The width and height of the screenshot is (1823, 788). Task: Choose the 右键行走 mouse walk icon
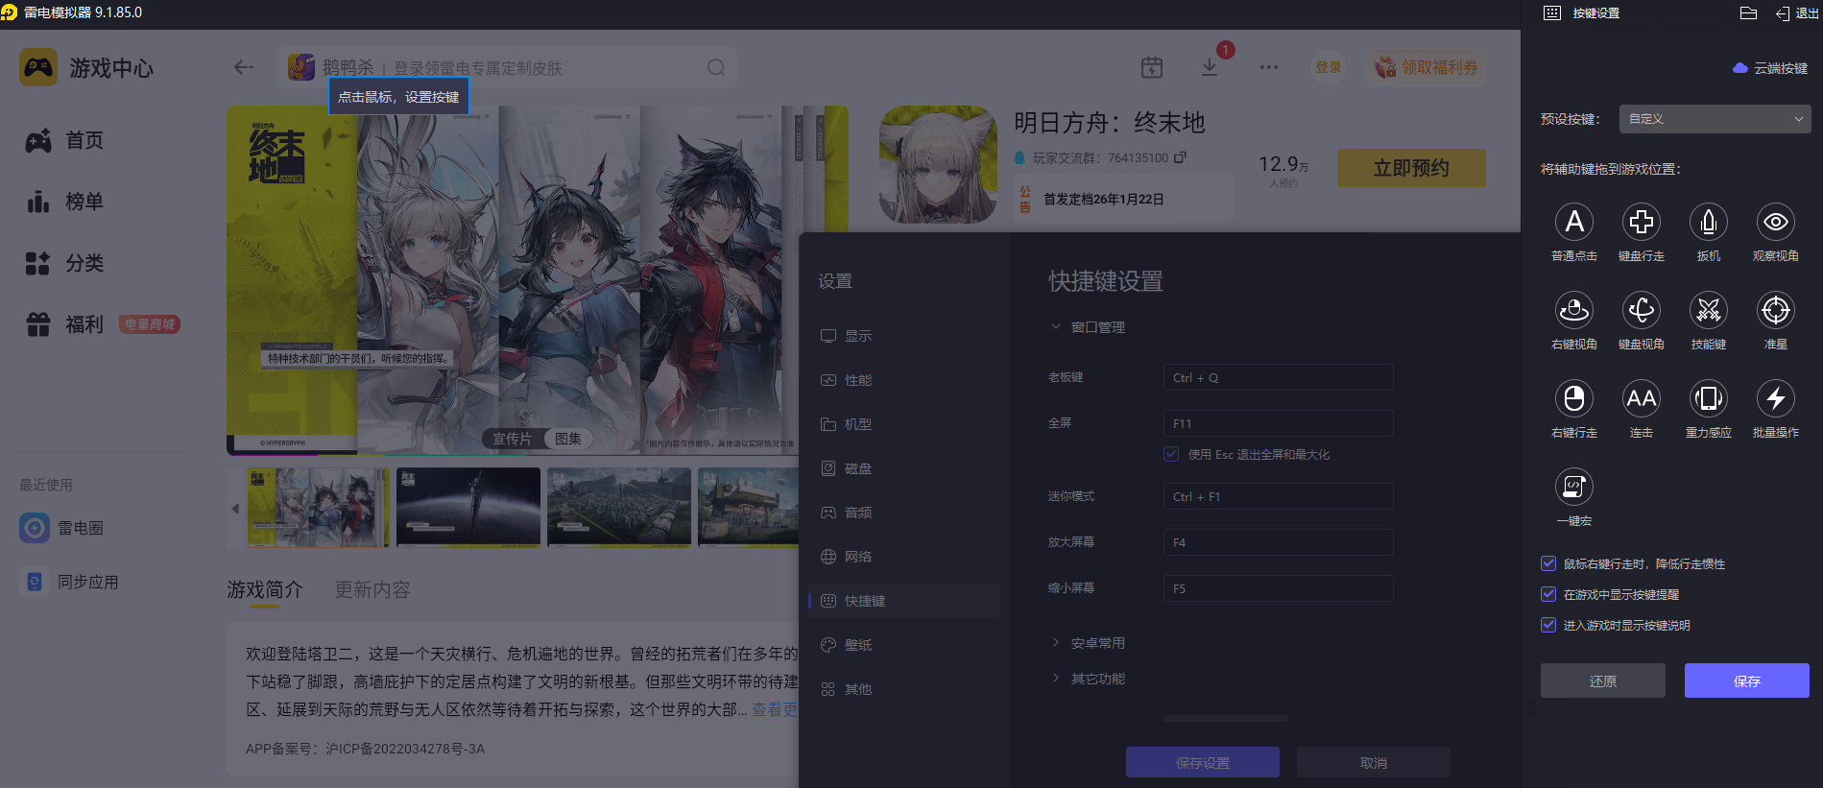(x=1574, y=398)
